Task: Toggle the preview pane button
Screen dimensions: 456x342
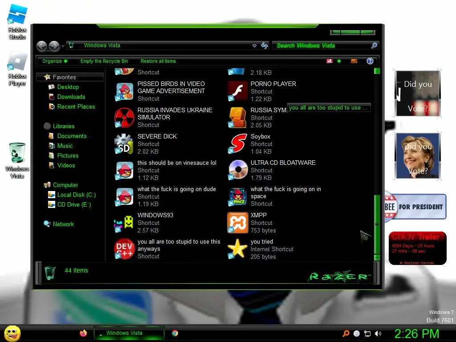Action: (354, 61)
